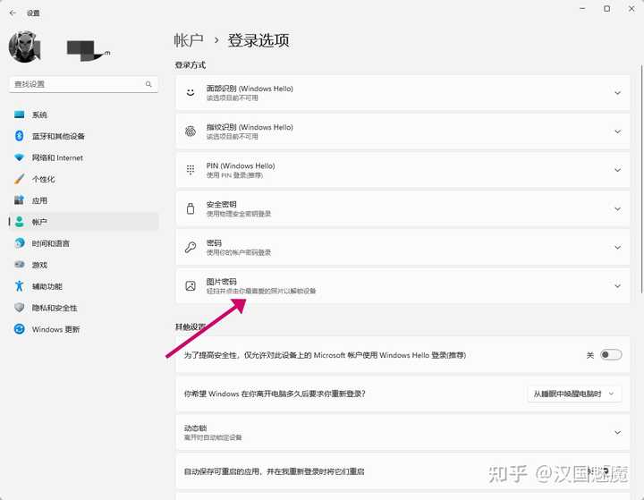Open 应用 in the sidebar

click(x=83, y=200)
